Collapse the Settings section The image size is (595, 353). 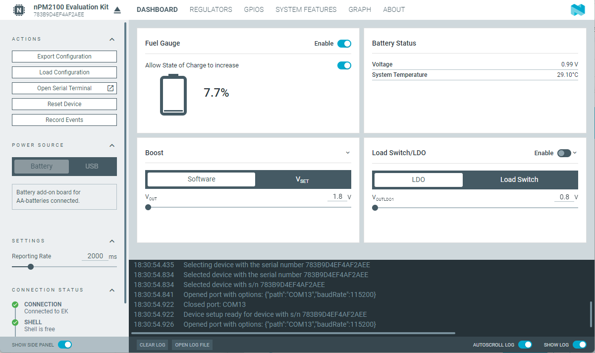pos(112,241)
